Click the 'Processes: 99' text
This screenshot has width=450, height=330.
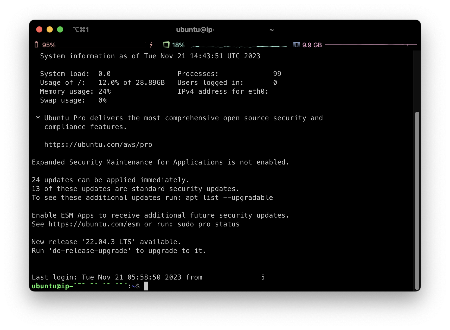point(229,74)
